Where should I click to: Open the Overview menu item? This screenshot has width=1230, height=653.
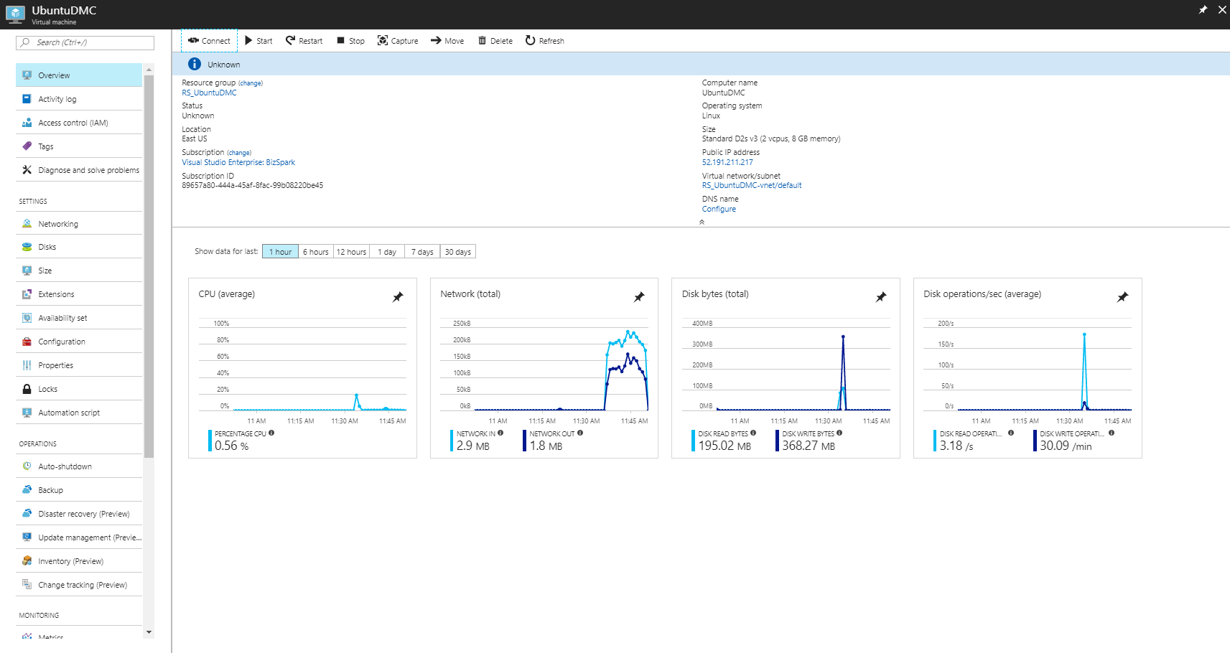click(x=79, y=75)
